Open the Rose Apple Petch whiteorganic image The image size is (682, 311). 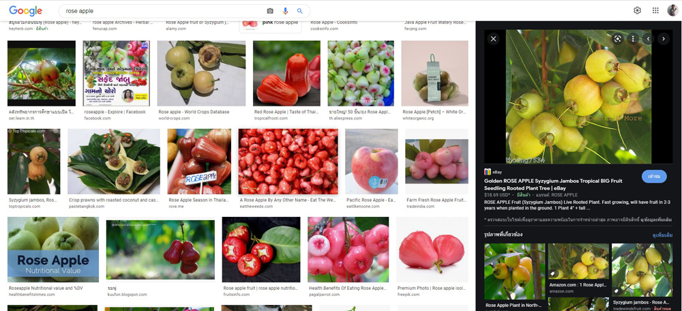(434, 74)
